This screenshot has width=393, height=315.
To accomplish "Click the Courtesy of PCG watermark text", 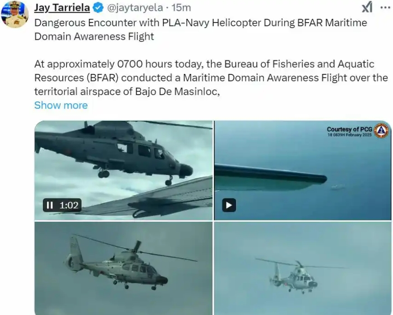I will [x=349, y=129].
